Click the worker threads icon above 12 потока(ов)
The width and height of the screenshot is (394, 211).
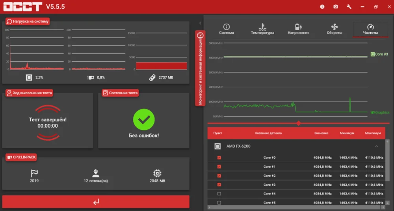(x=96, y=173)
